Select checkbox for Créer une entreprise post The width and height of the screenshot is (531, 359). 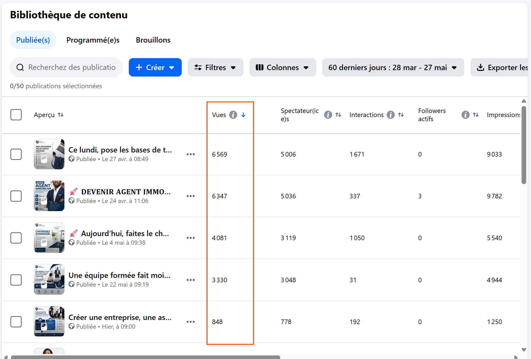[x=16, y=322]
